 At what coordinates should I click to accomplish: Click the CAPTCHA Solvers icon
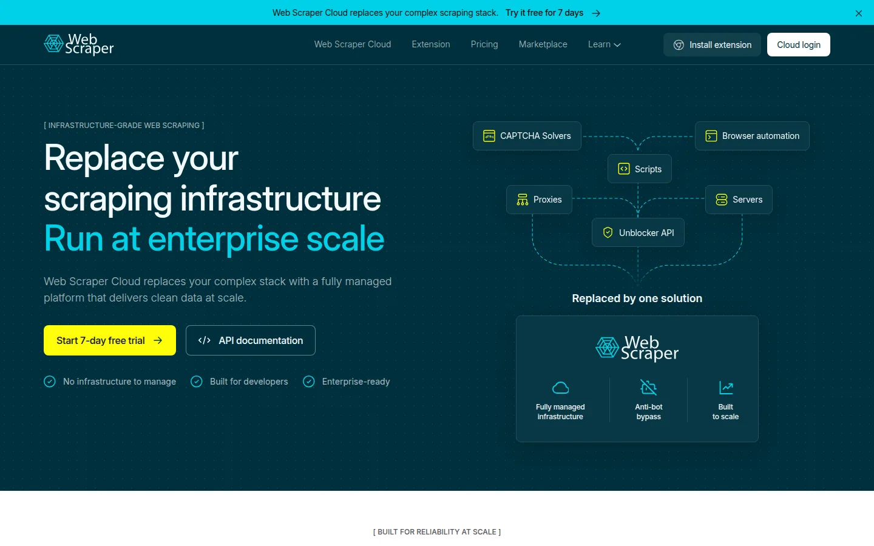point(489,136)
